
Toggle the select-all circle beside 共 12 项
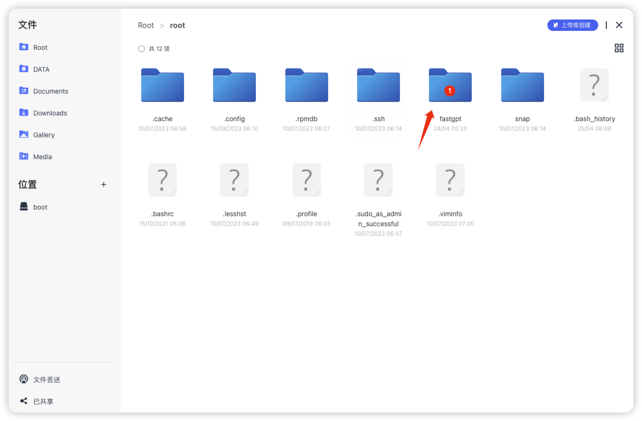141,48
